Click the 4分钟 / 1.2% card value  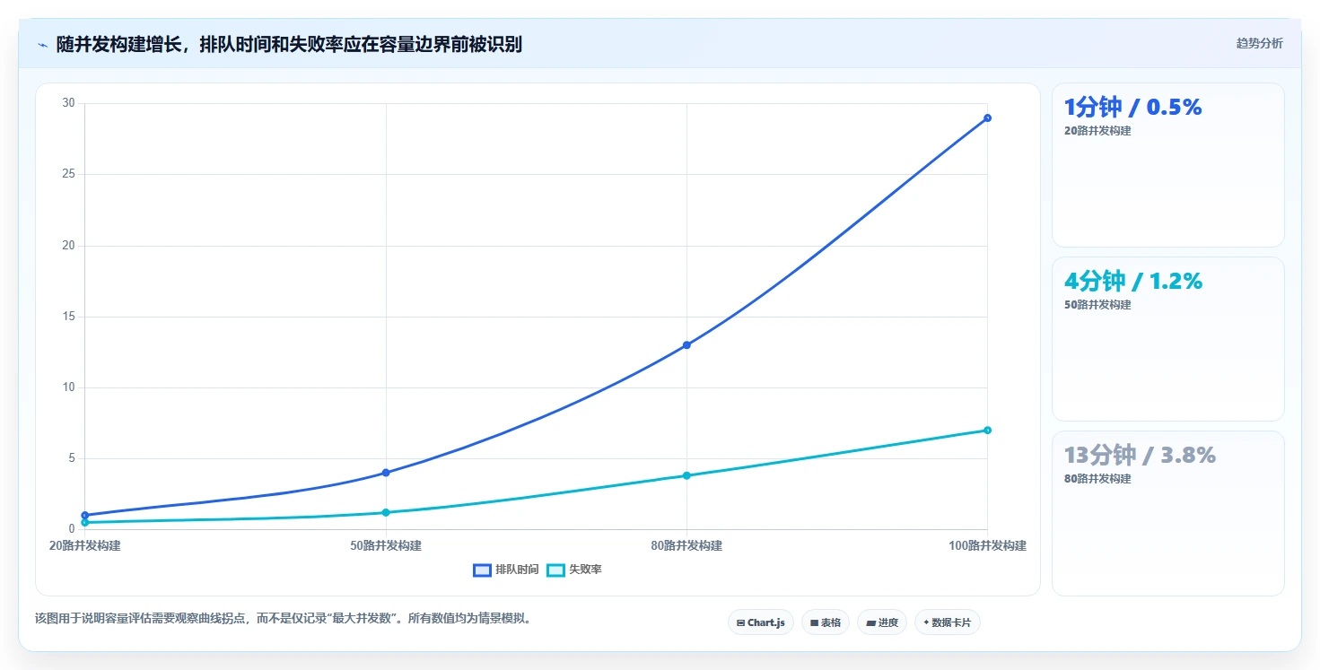pos(1132,282)
